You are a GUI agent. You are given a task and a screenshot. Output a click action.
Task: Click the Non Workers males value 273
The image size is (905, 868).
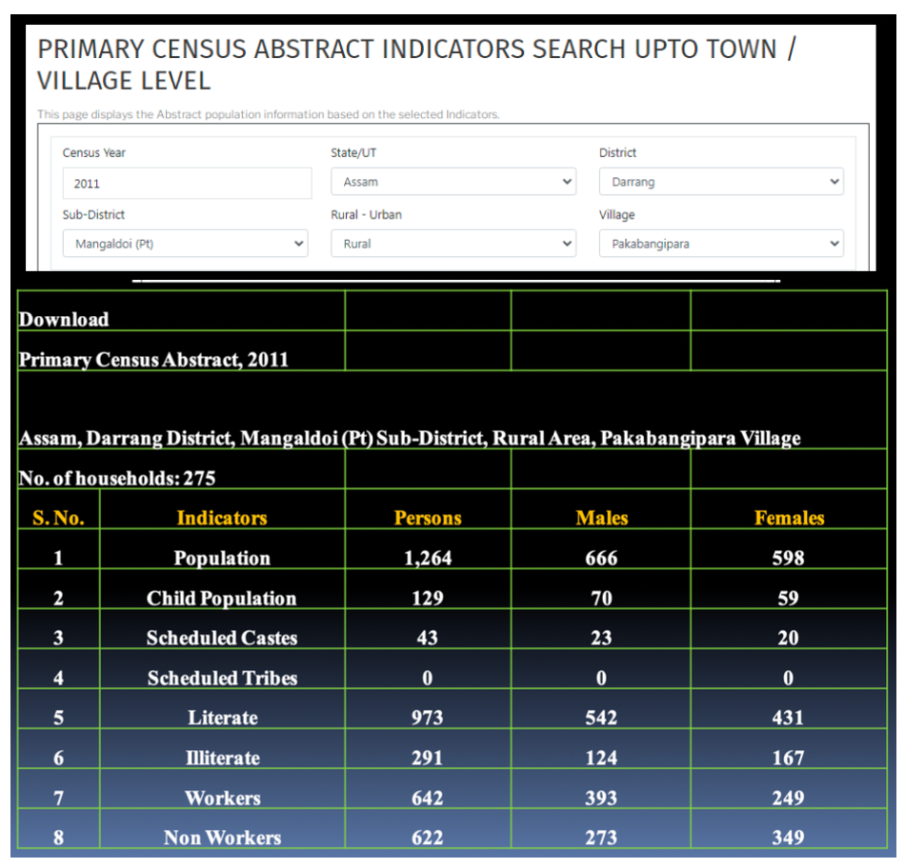[601, 838]
